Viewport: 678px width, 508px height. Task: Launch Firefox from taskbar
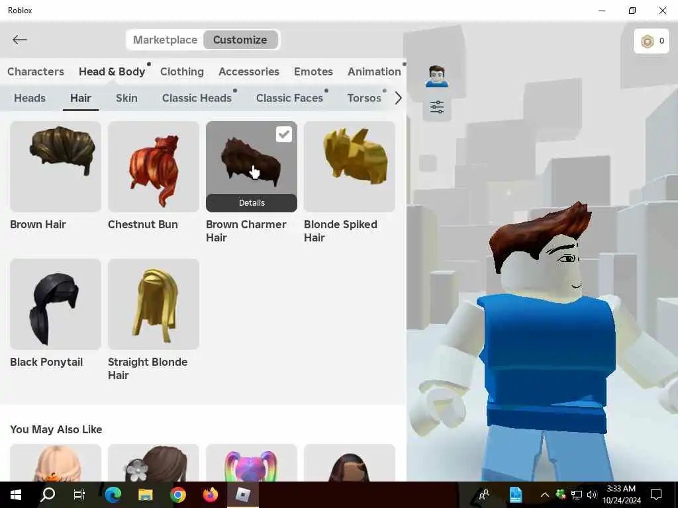click(210, 495)
